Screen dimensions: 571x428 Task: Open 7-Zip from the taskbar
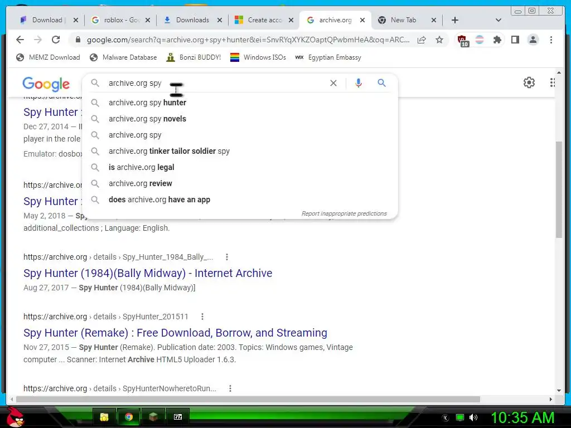click(x=178, y=417)
